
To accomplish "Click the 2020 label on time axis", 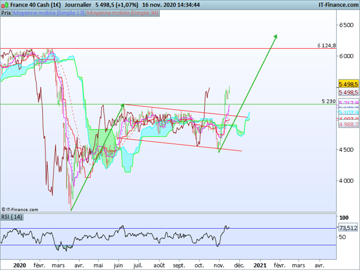I will [20, 265].
